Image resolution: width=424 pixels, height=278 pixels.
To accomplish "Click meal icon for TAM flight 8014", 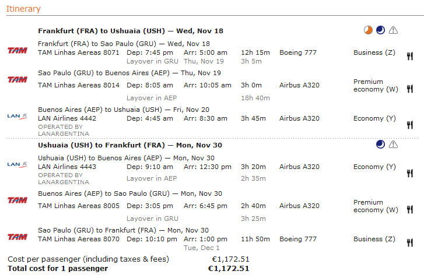I will coord(410,89).
